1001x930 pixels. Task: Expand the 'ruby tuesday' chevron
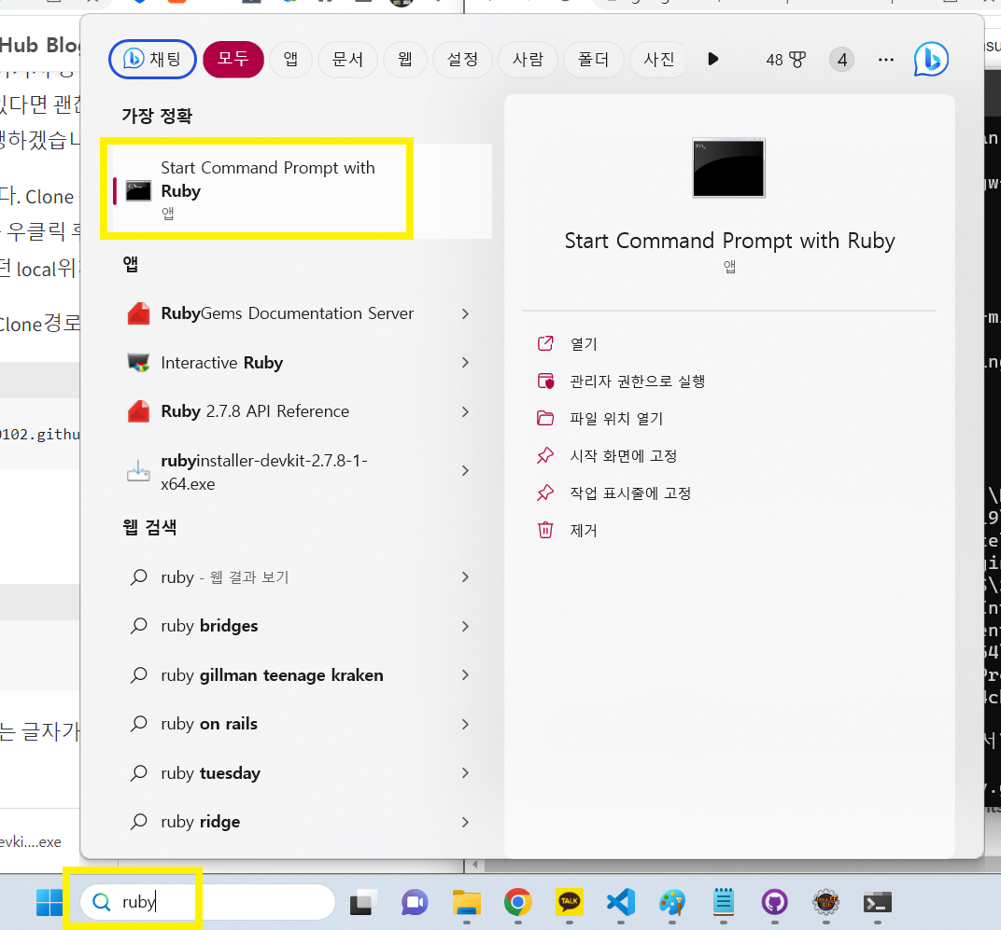(465, 773)
